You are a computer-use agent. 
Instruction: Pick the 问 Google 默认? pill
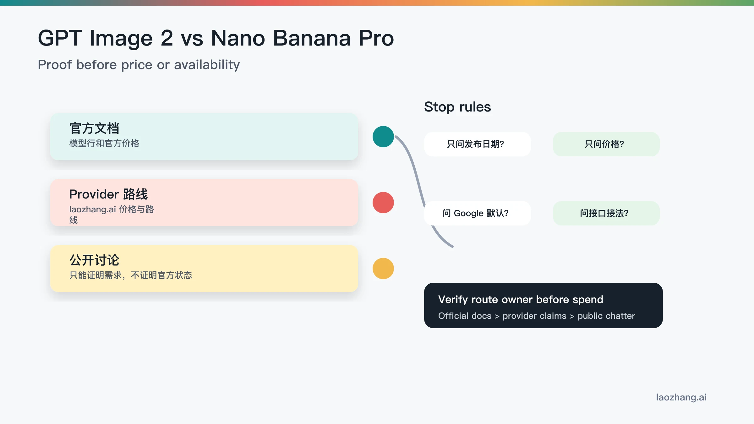477,213
